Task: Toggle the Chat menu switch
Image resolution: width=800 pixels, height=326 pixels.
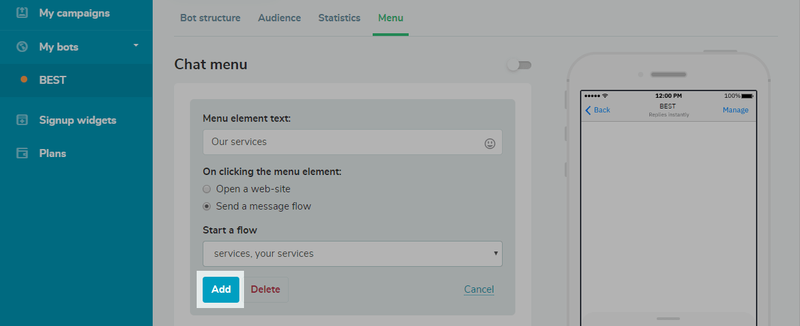Action: [x=519, y=65]
